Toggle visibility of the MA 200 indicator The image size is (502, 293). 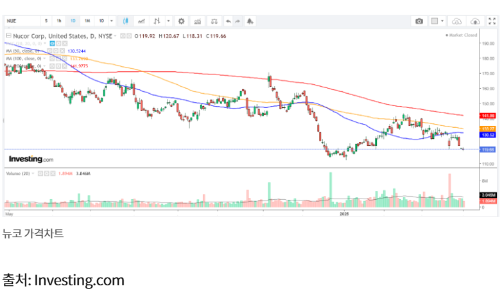pos(52,66)
